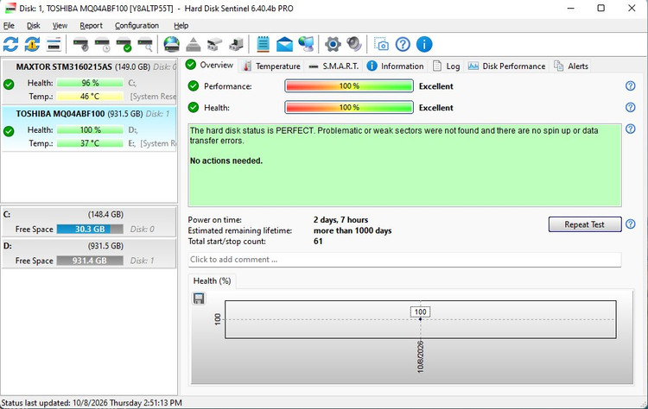Open the File menu
The image size is (648, 409).
(9, 26)
